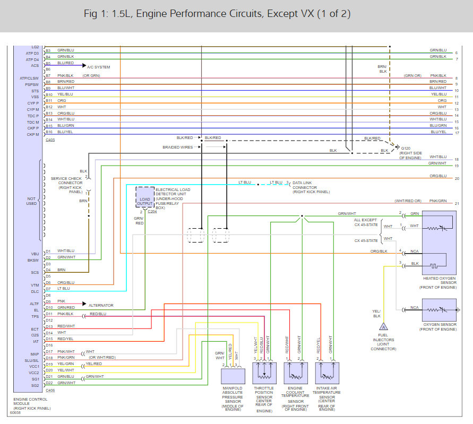Click the heated oxygen sensor component box
473x424 pixels.
tap(439, 243)
